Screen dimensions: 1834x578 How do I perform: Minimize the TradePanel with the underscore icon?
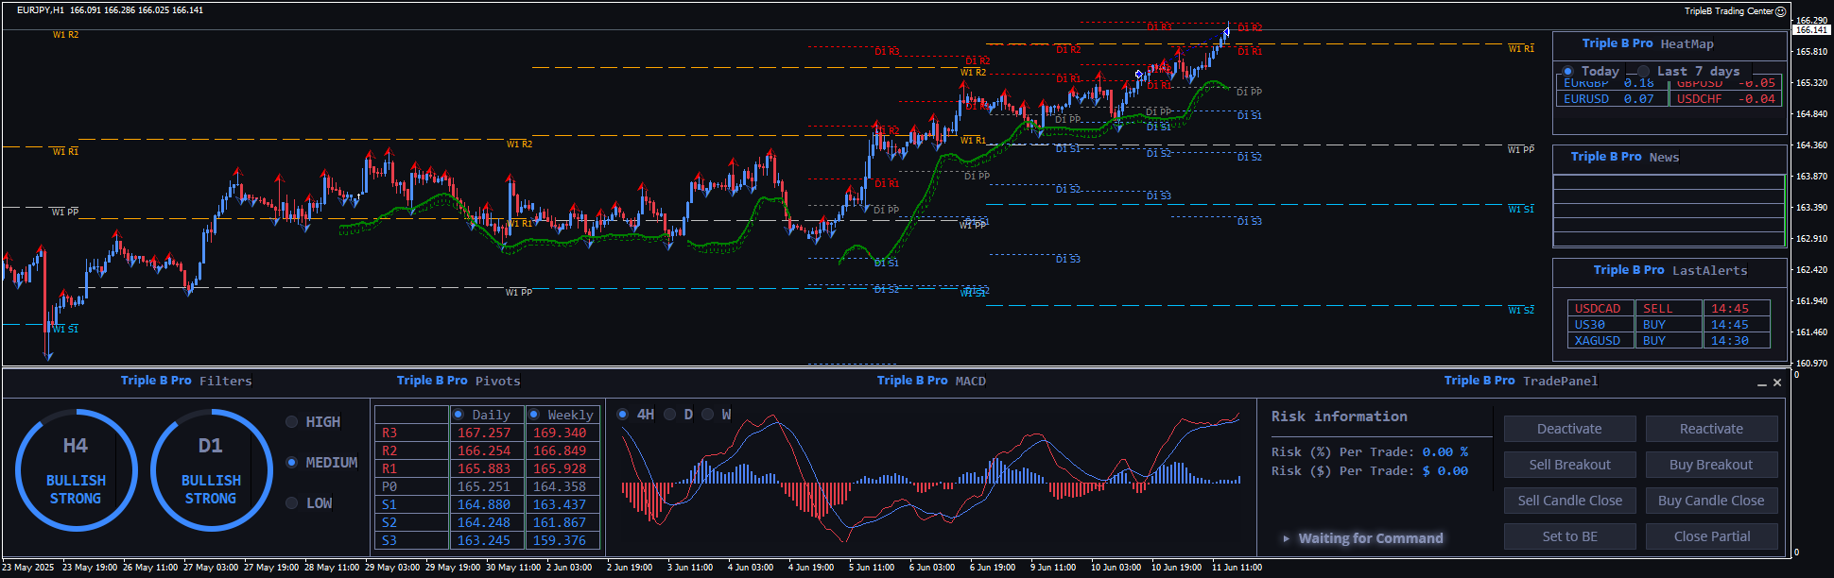pos(1761,383)
